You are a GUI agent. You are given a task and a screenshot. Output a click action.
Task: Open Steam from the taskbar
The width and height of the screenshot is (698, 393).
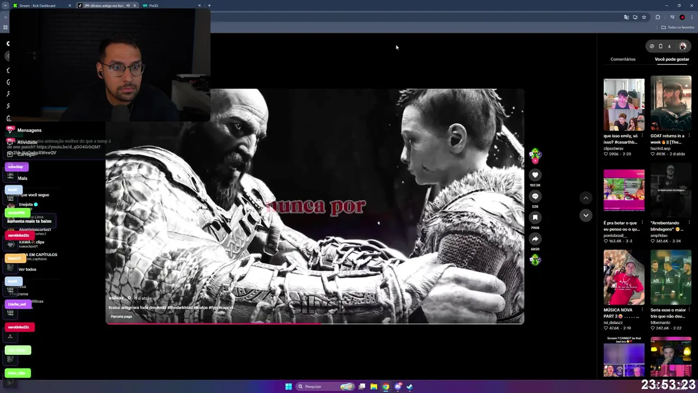pyautogui.click(x=410, y=386)
